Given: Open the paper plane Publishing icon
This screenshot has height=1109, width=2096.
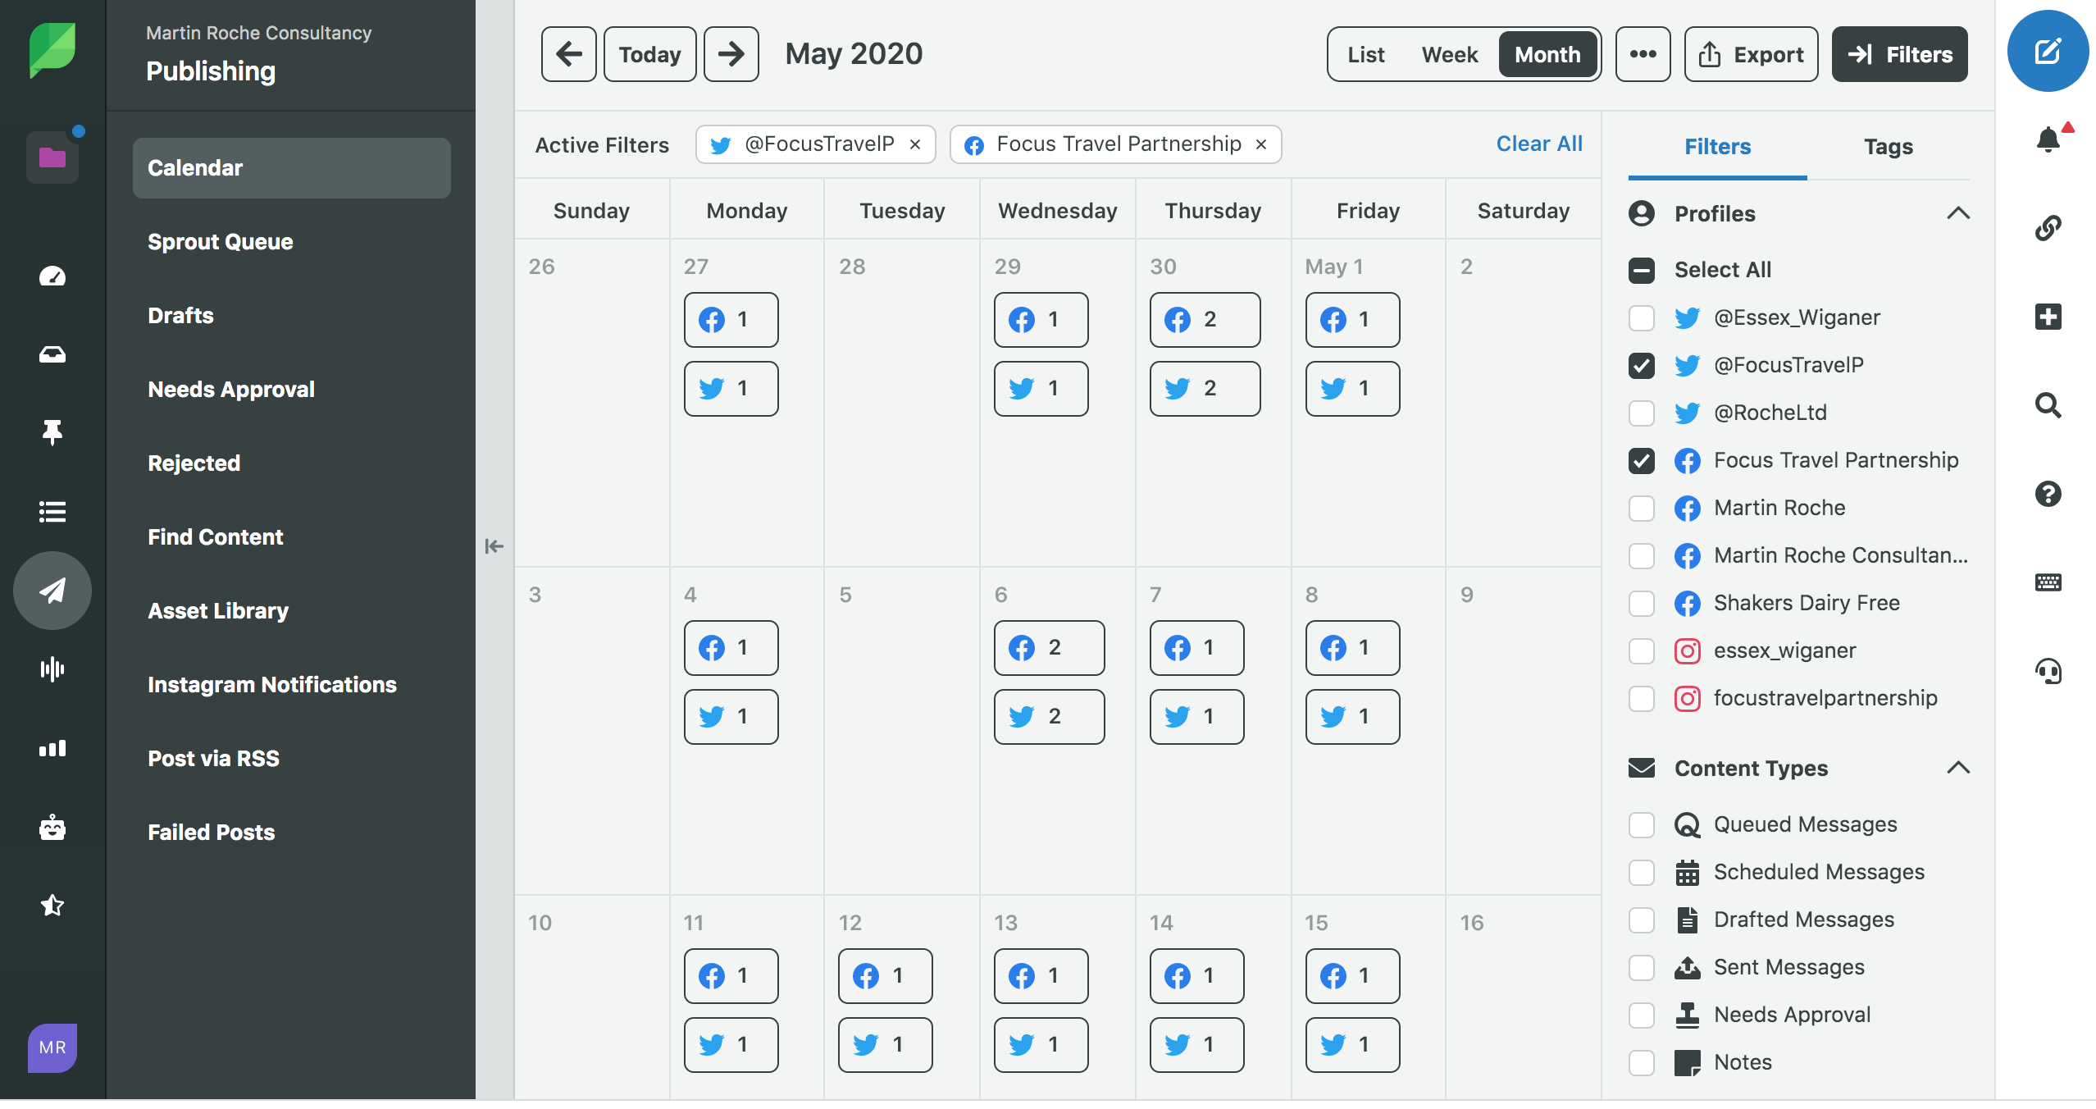Looking at the screenshot, I should point(52,590).
